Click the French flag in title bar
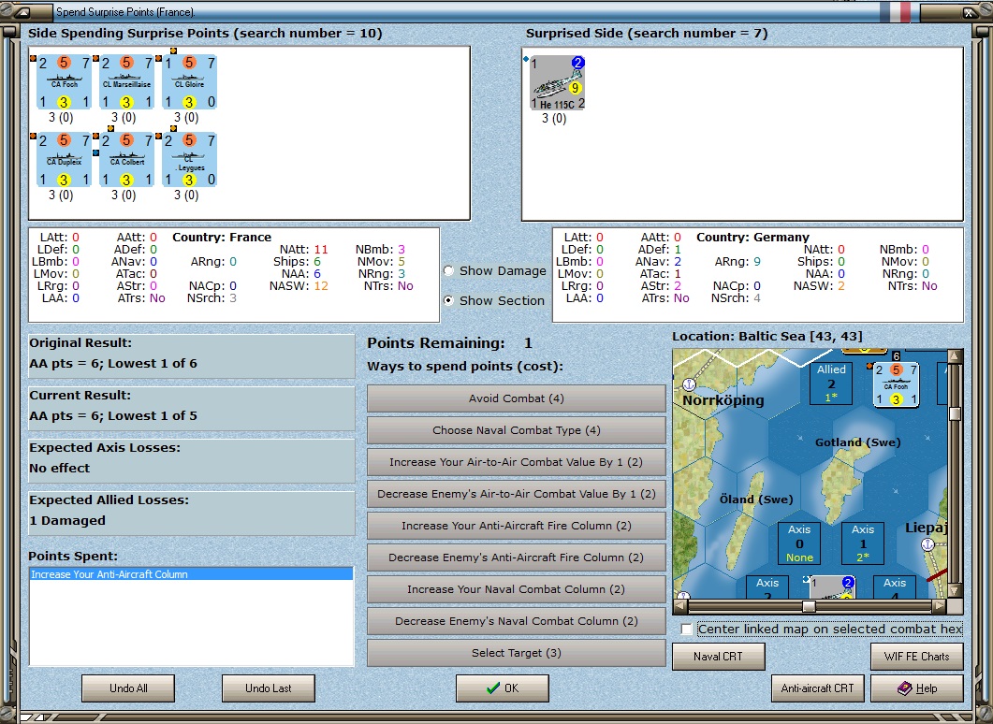Screen dimensions: 993x724 [895, 11]
